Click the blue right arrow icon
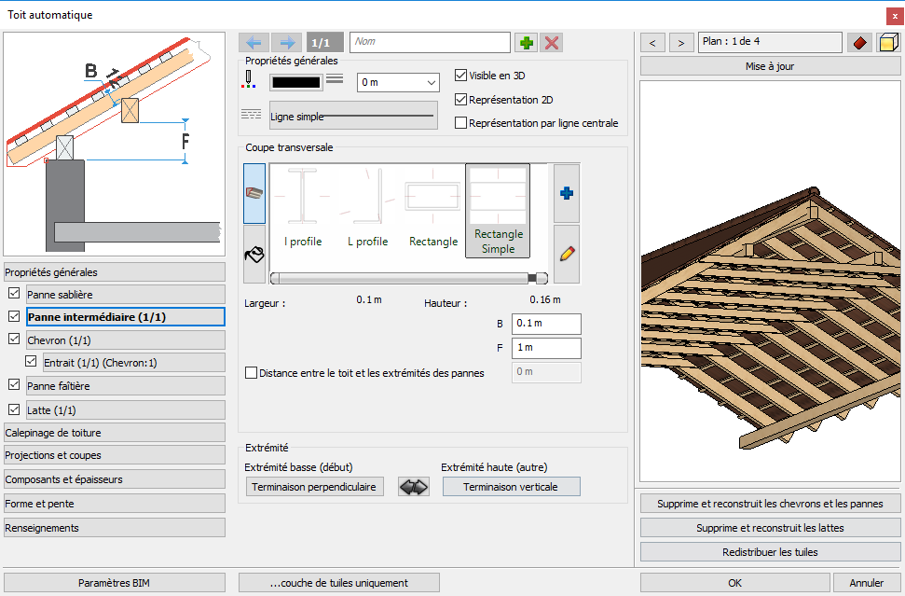Image resolution: width=905 pixels, height=596 pixels. pyautogui.click(x=287, y=42)
